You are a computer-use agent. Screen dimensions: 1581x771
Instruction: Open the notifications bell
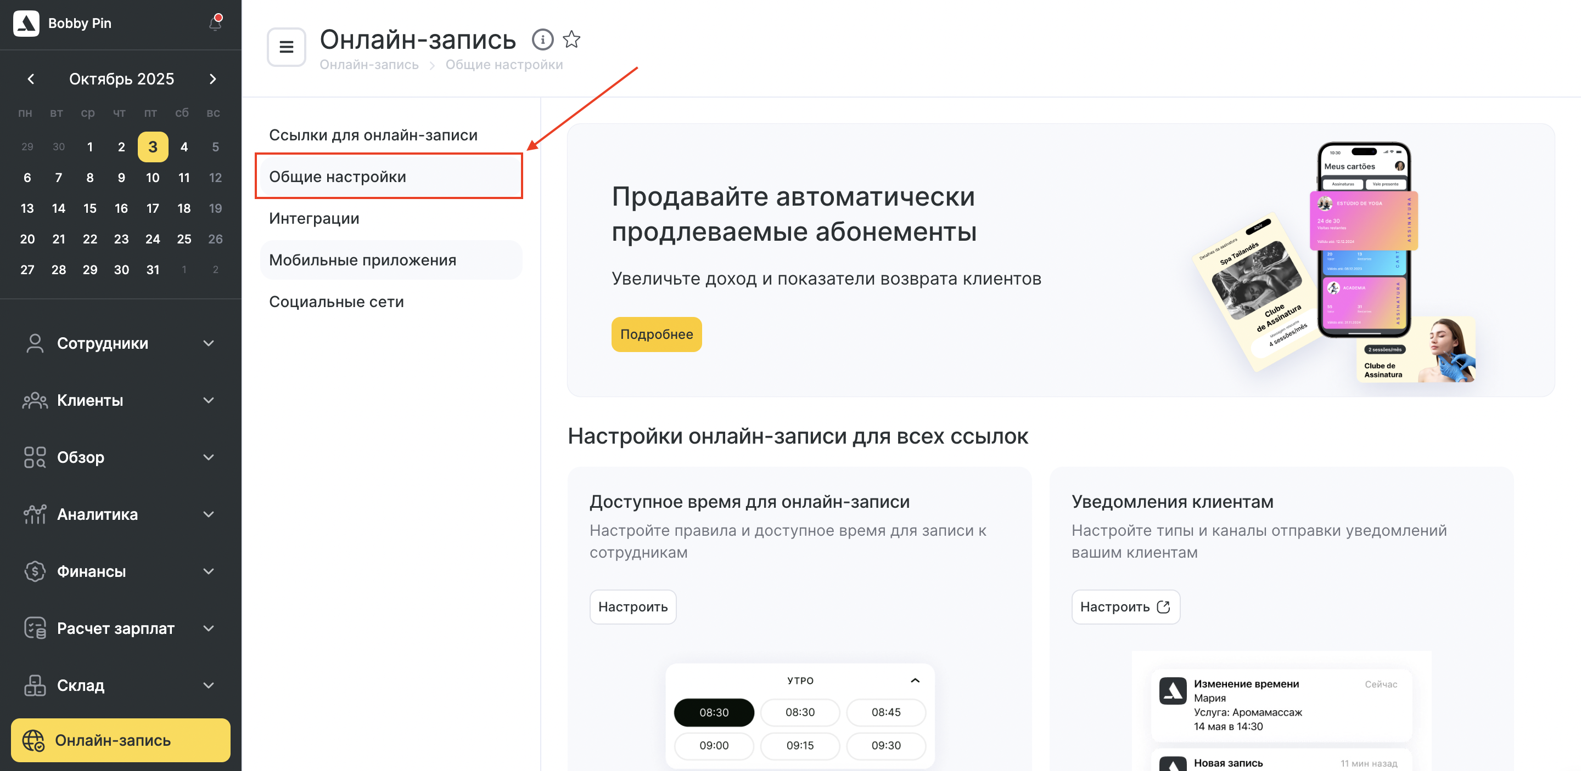[215, 23]
